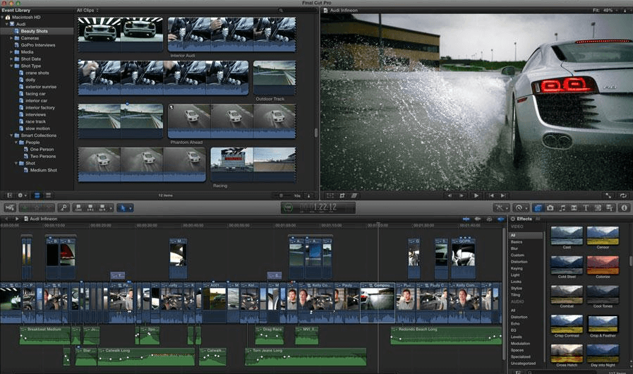Open the tool selection dropdown arrow
The height and width of the screenshot is (374, 633).
click(x=130, y=208)
